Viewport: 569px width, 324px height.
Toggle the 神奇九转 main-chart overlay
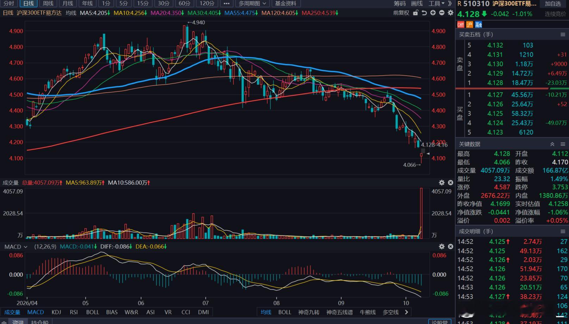(x=309, y=312)
